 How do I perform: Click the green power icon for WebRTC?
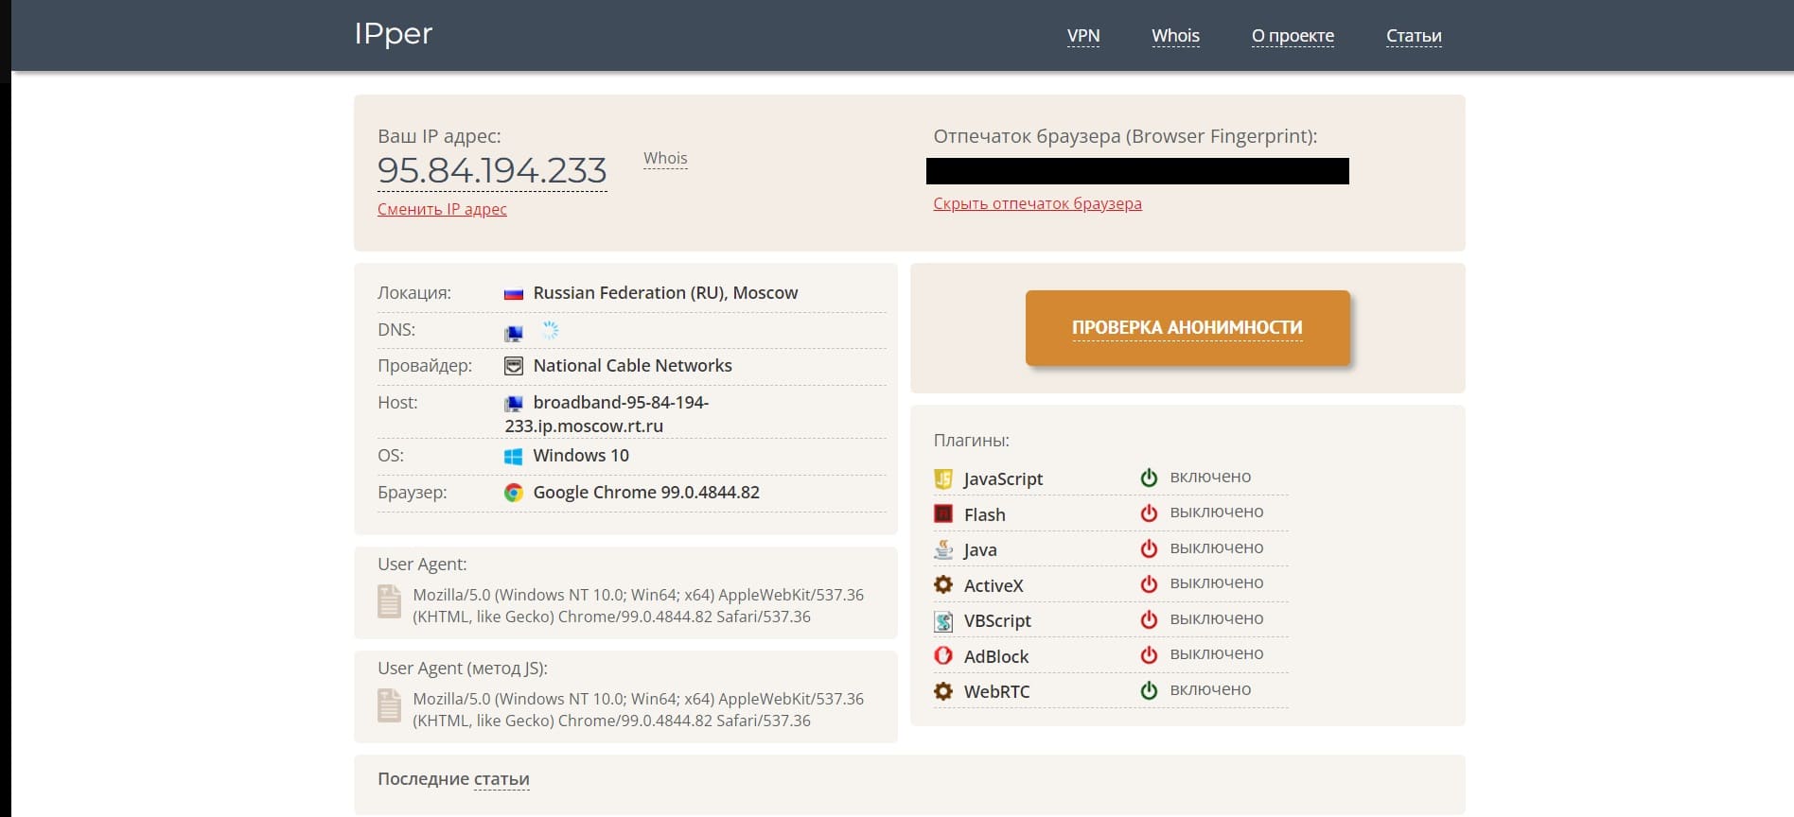pyautogui.click(x=1149, y=690)
